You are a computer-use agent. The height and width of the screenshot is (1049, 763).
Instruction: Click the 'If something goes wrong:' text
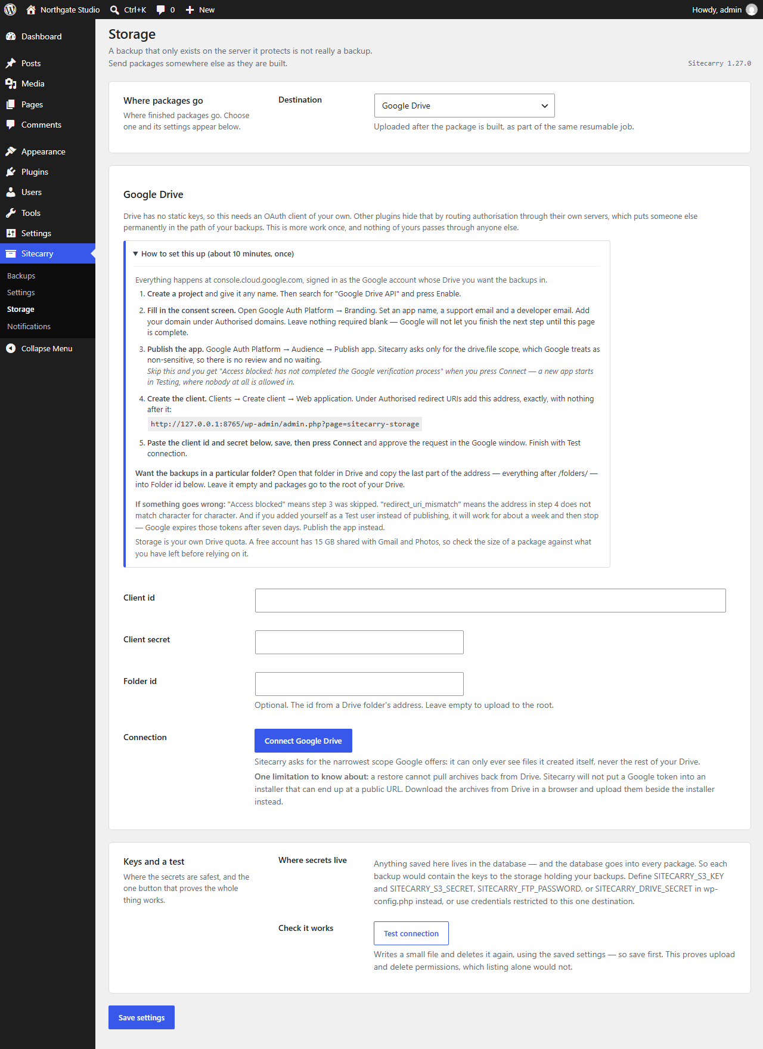click(x=180, y=504)
